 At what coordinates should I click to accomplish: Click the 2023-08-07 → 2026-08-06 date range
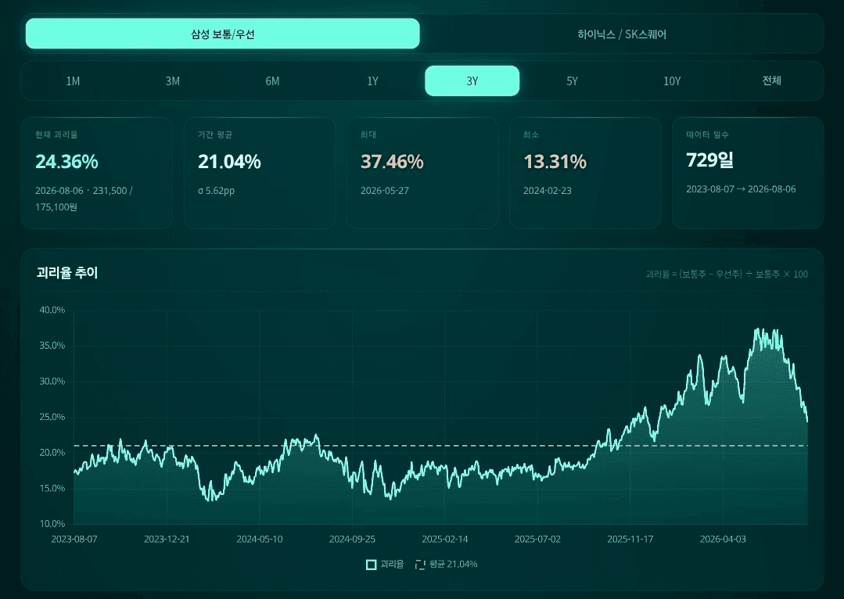741,189
